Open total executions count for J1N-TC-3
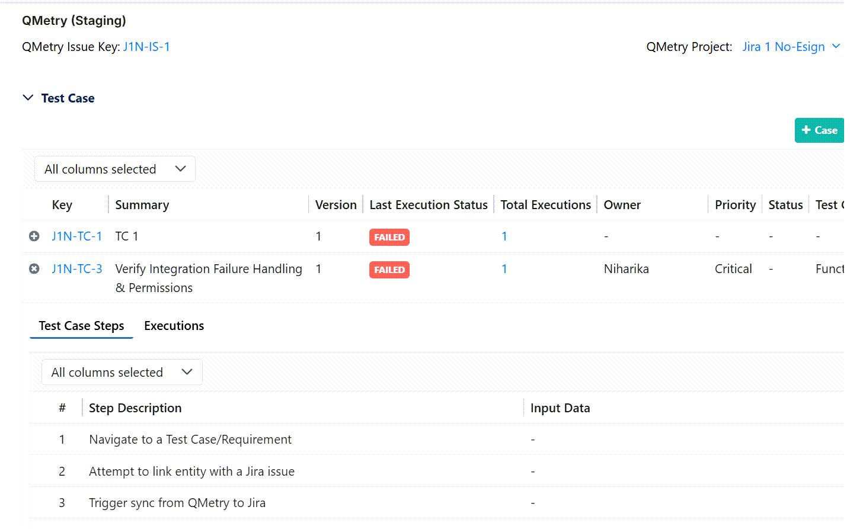Image resolution: width=850 pixels, height=529 pixels. (x=504, y=269)
